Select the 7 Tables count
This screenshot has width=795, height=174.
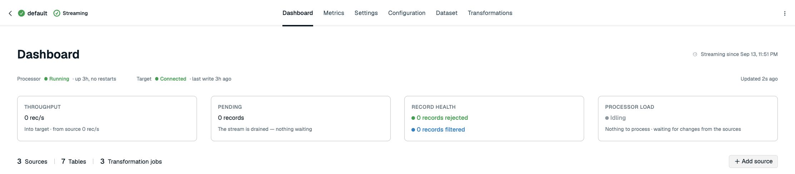[74, 162]
